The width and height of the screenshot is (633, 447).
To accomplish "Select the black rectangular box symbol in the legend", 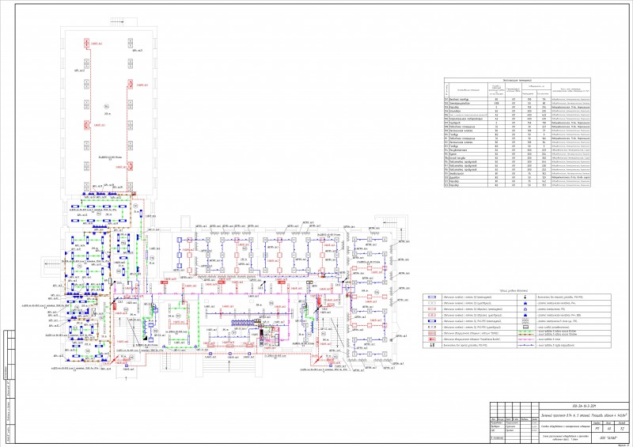I will pyautogui.click(x=525, y=327).
